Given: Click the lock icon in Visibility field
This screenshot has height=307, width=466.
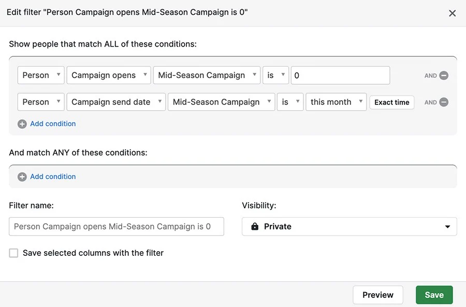Looking at the screenshot, I should (x=255, y=226).
